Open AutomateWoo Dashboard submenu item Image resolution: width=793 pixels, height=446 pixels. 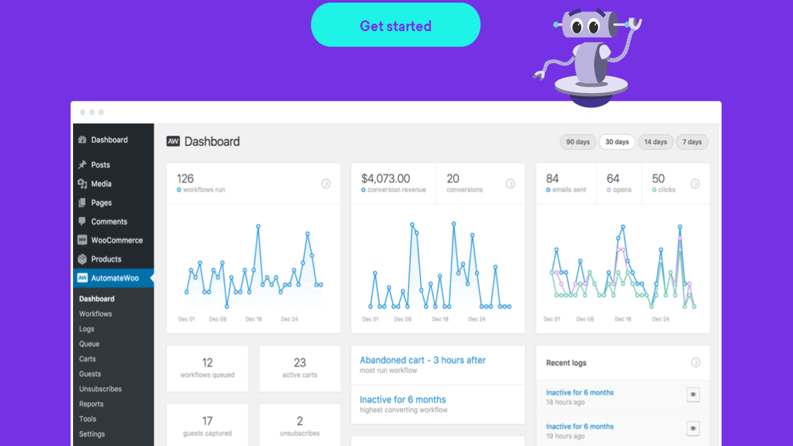(x=97, y=299)
